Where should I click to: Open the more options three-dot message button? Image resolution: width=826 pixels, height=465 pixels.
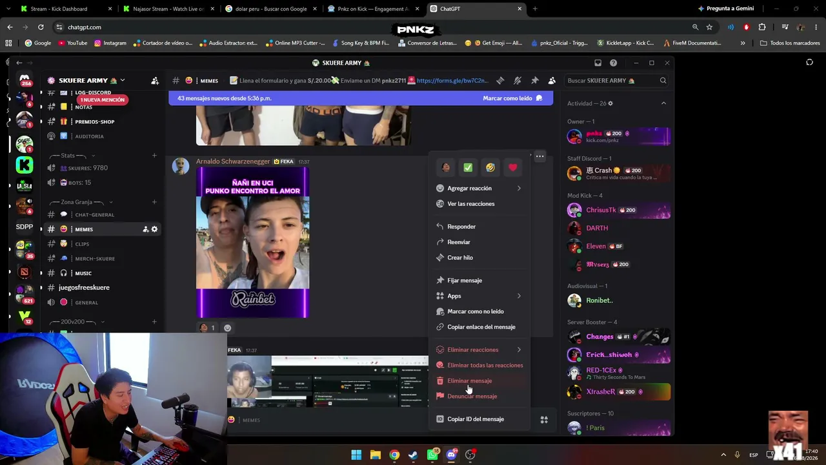539,156
